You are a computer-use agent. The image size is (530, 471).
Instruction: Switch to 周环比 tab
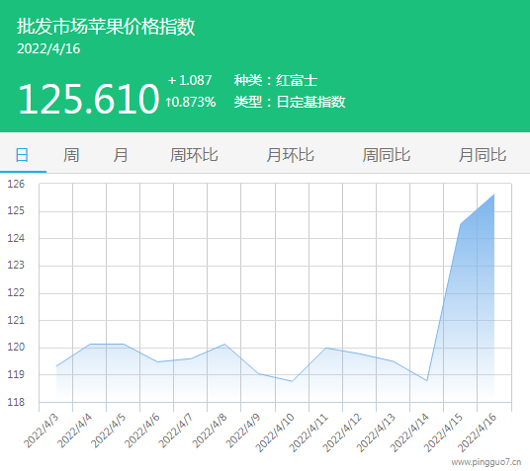pyautogui.click(x=194, y=155)
